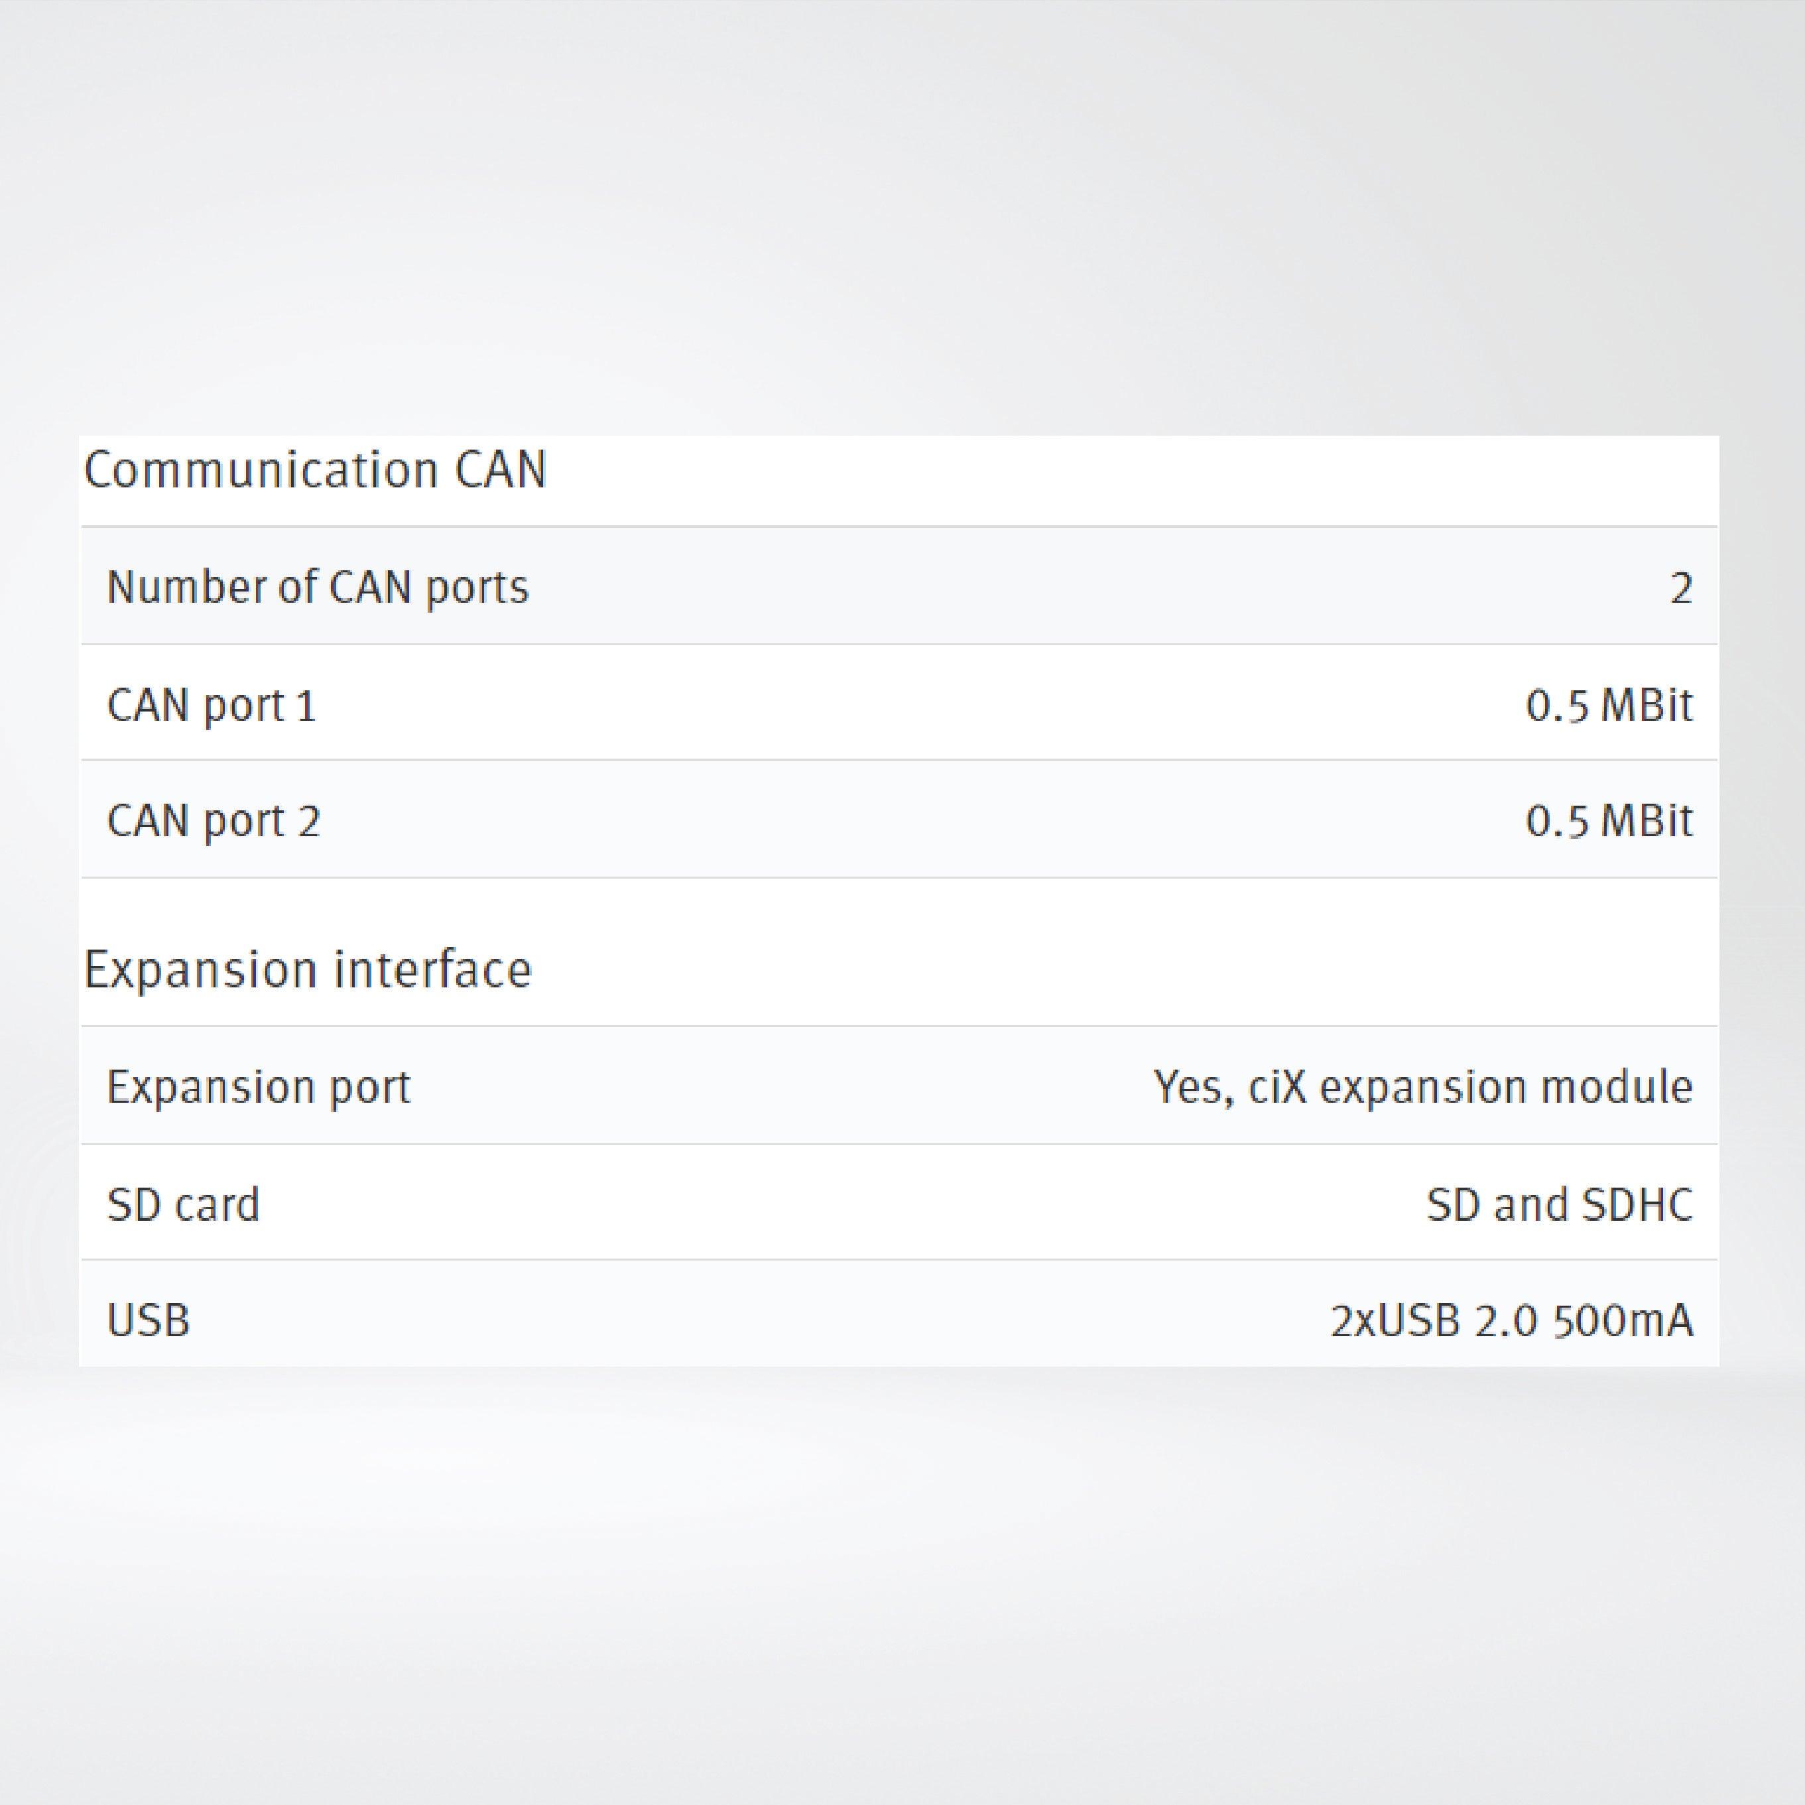Click the Communication CAN section heading

pyautogui.click(x=315, y=470)
